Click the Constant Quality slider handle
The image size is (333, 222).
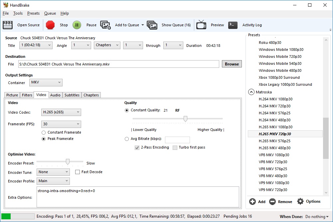coord(185,119)
